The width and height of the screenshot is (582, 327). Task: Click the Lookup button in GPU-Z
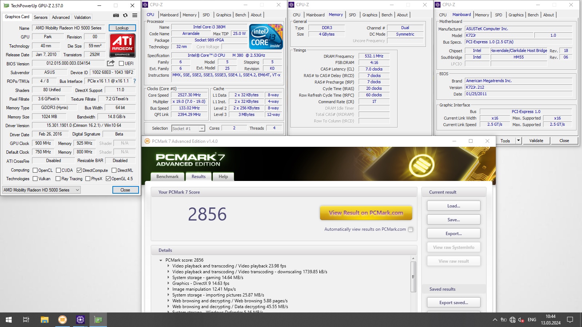[x=122, y=28]
